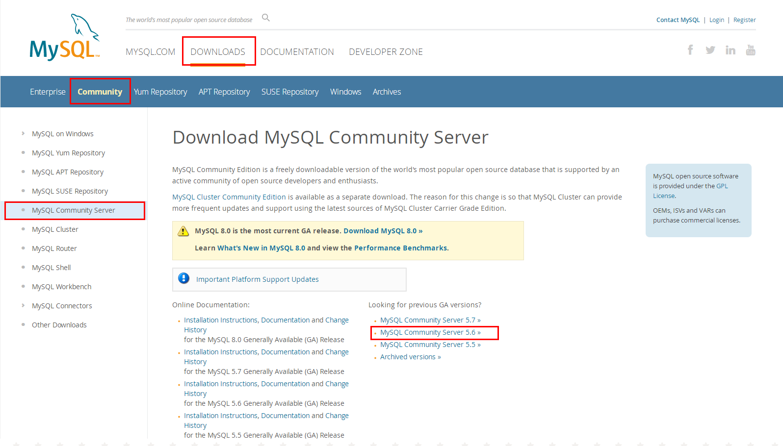Viewport: 783px width, 446px height.
Task: Open Important Platform Support Updates
Action: 258,279
